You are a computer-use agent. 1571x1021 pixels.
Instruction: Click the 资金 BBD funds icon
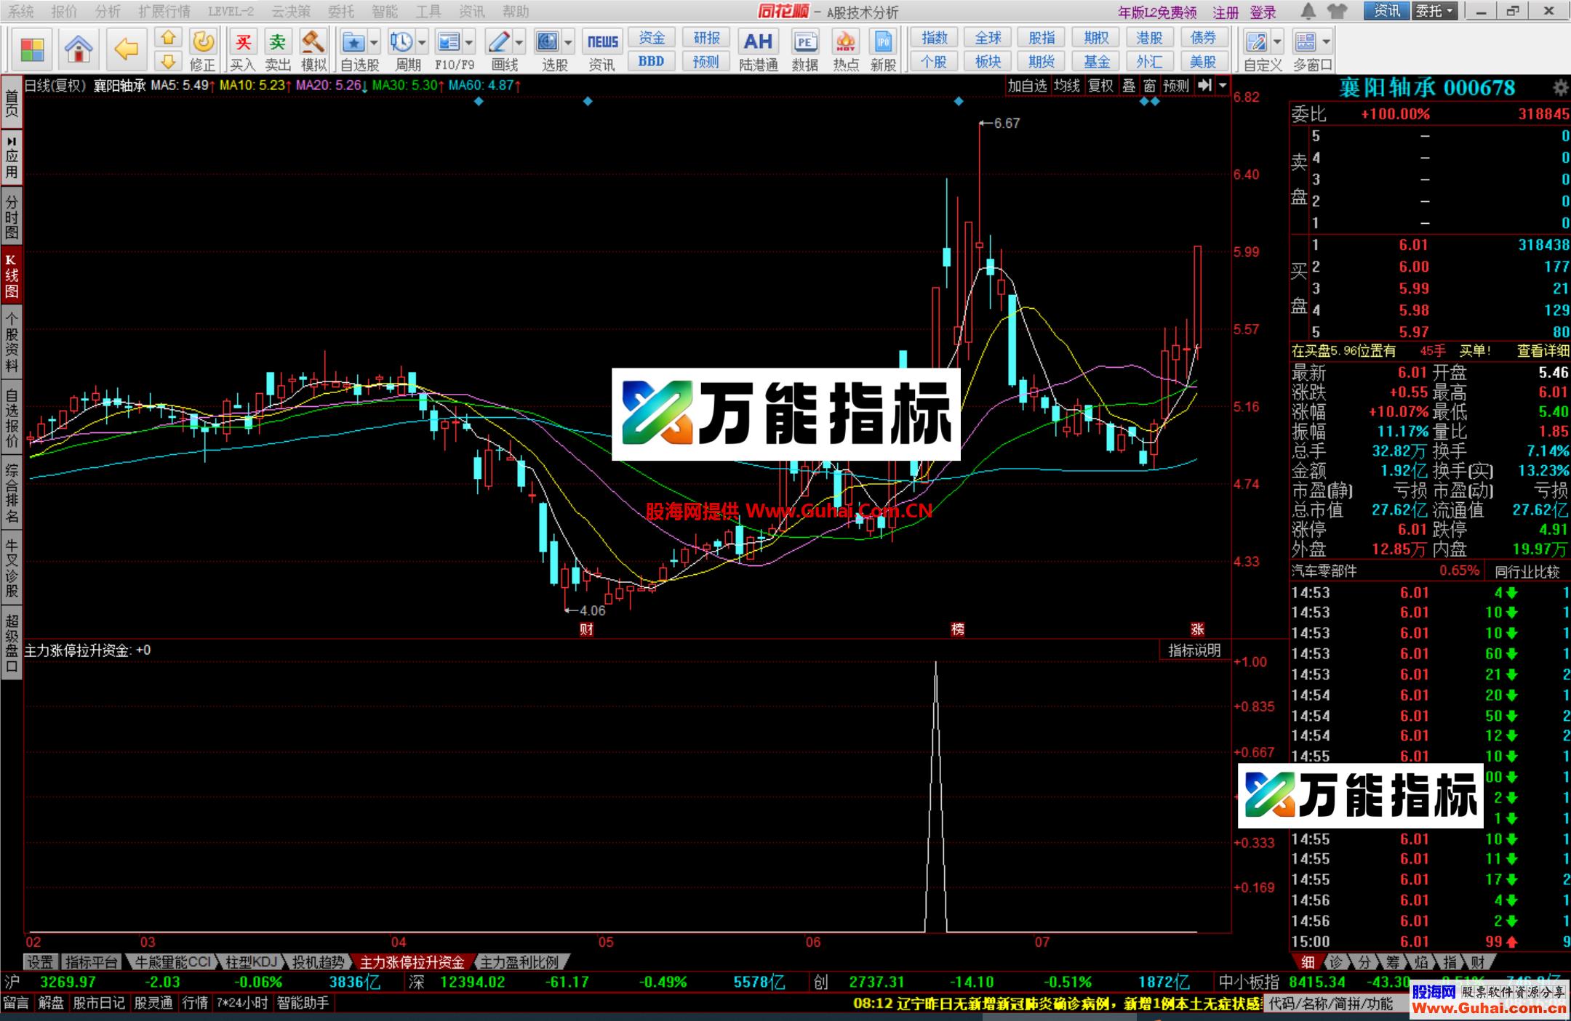pyautogui.click(x=651, y=38)
